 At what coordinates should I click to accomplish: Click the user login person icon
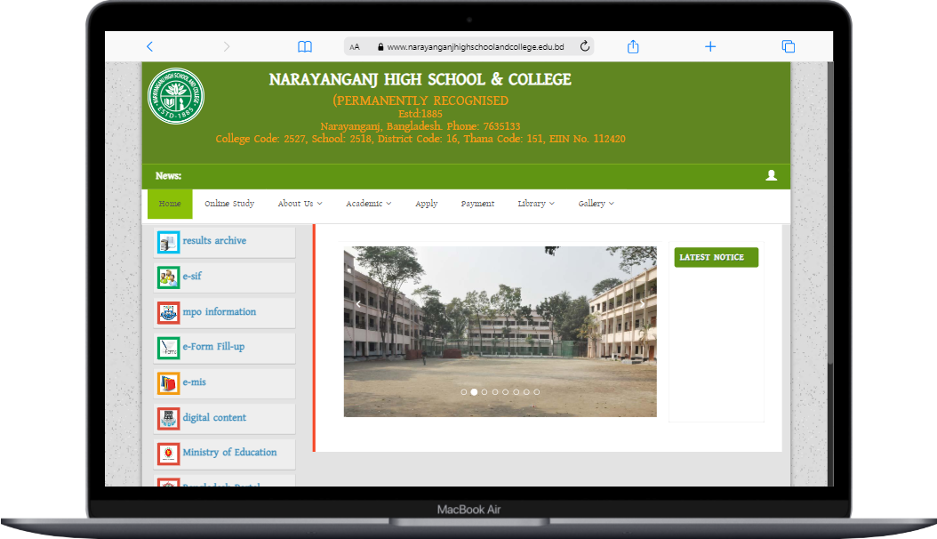point(771,176)
